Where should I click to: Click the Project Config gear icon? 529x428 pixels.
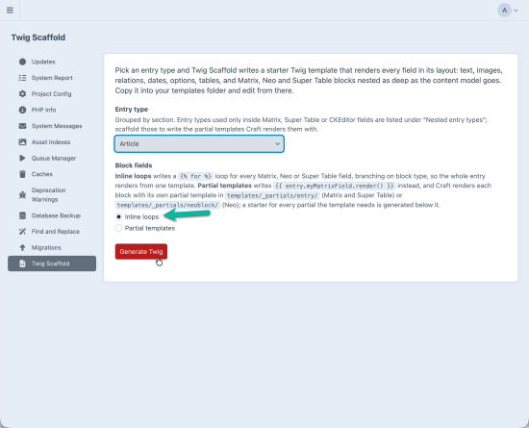tap(22, 93)
